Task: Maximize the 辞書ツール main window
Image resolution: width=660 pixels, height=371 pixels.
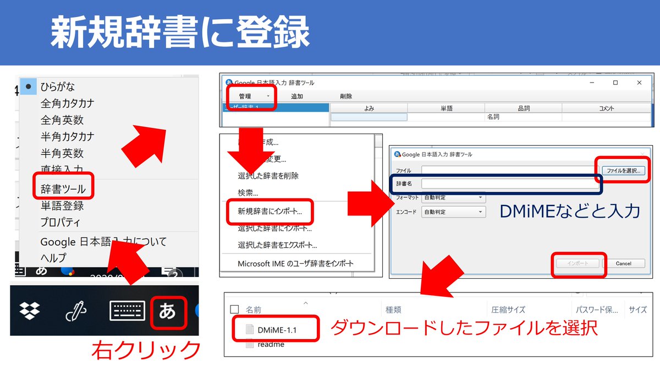Action: [x=615, y=82]
